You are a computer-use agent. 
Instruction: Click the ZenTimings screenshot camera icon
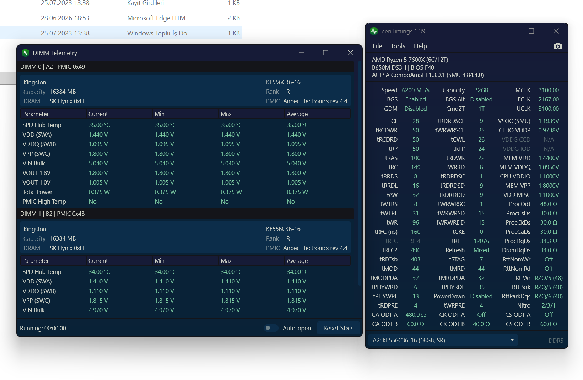pos(557,46)
